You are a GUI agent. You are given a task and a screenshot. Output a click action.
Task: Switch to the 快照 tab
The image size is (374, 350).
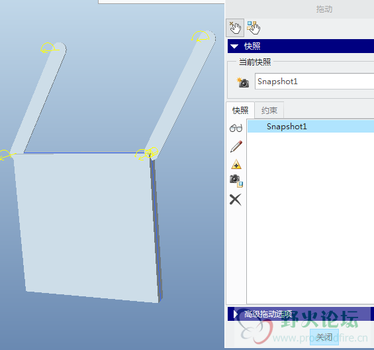point(240,111)
